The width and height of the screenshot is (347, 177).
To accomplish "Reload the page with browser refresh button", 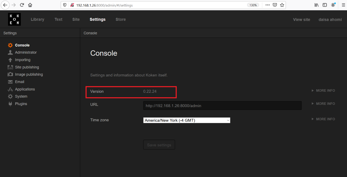I will 22,5.
